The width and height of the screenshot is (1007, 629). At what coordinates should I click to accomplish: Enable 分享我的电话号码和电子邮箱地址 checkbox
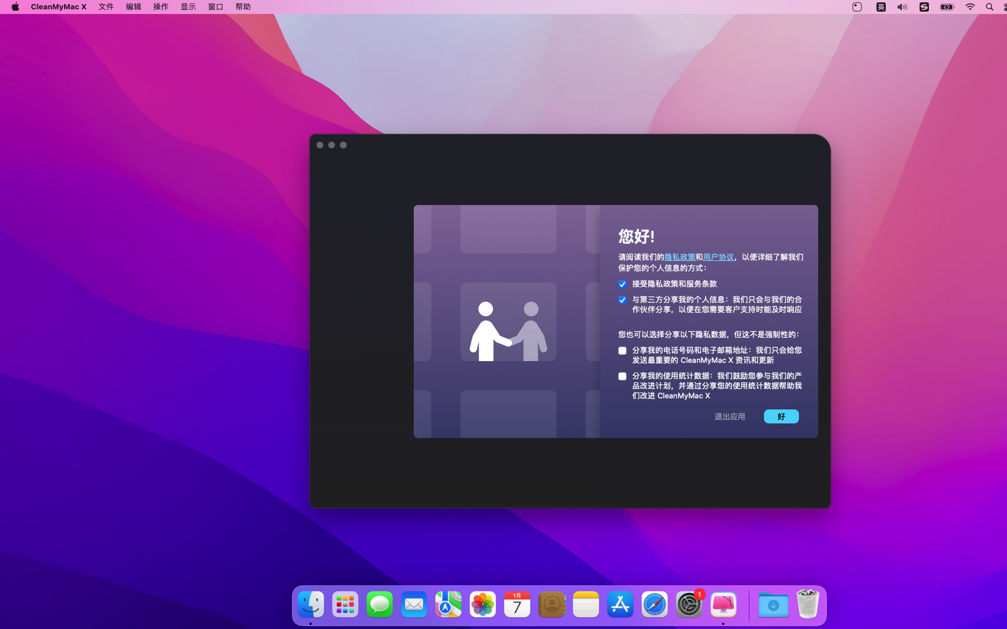click(622, 351)
